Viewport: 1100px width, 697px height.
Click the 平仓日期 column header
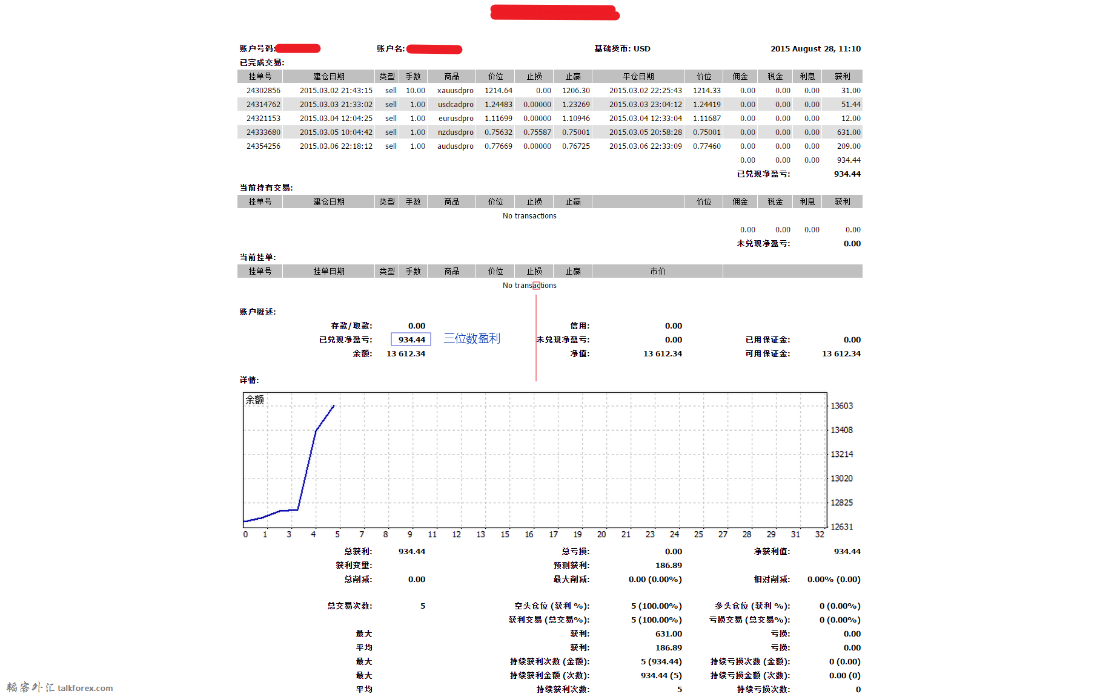coord(638,77)
